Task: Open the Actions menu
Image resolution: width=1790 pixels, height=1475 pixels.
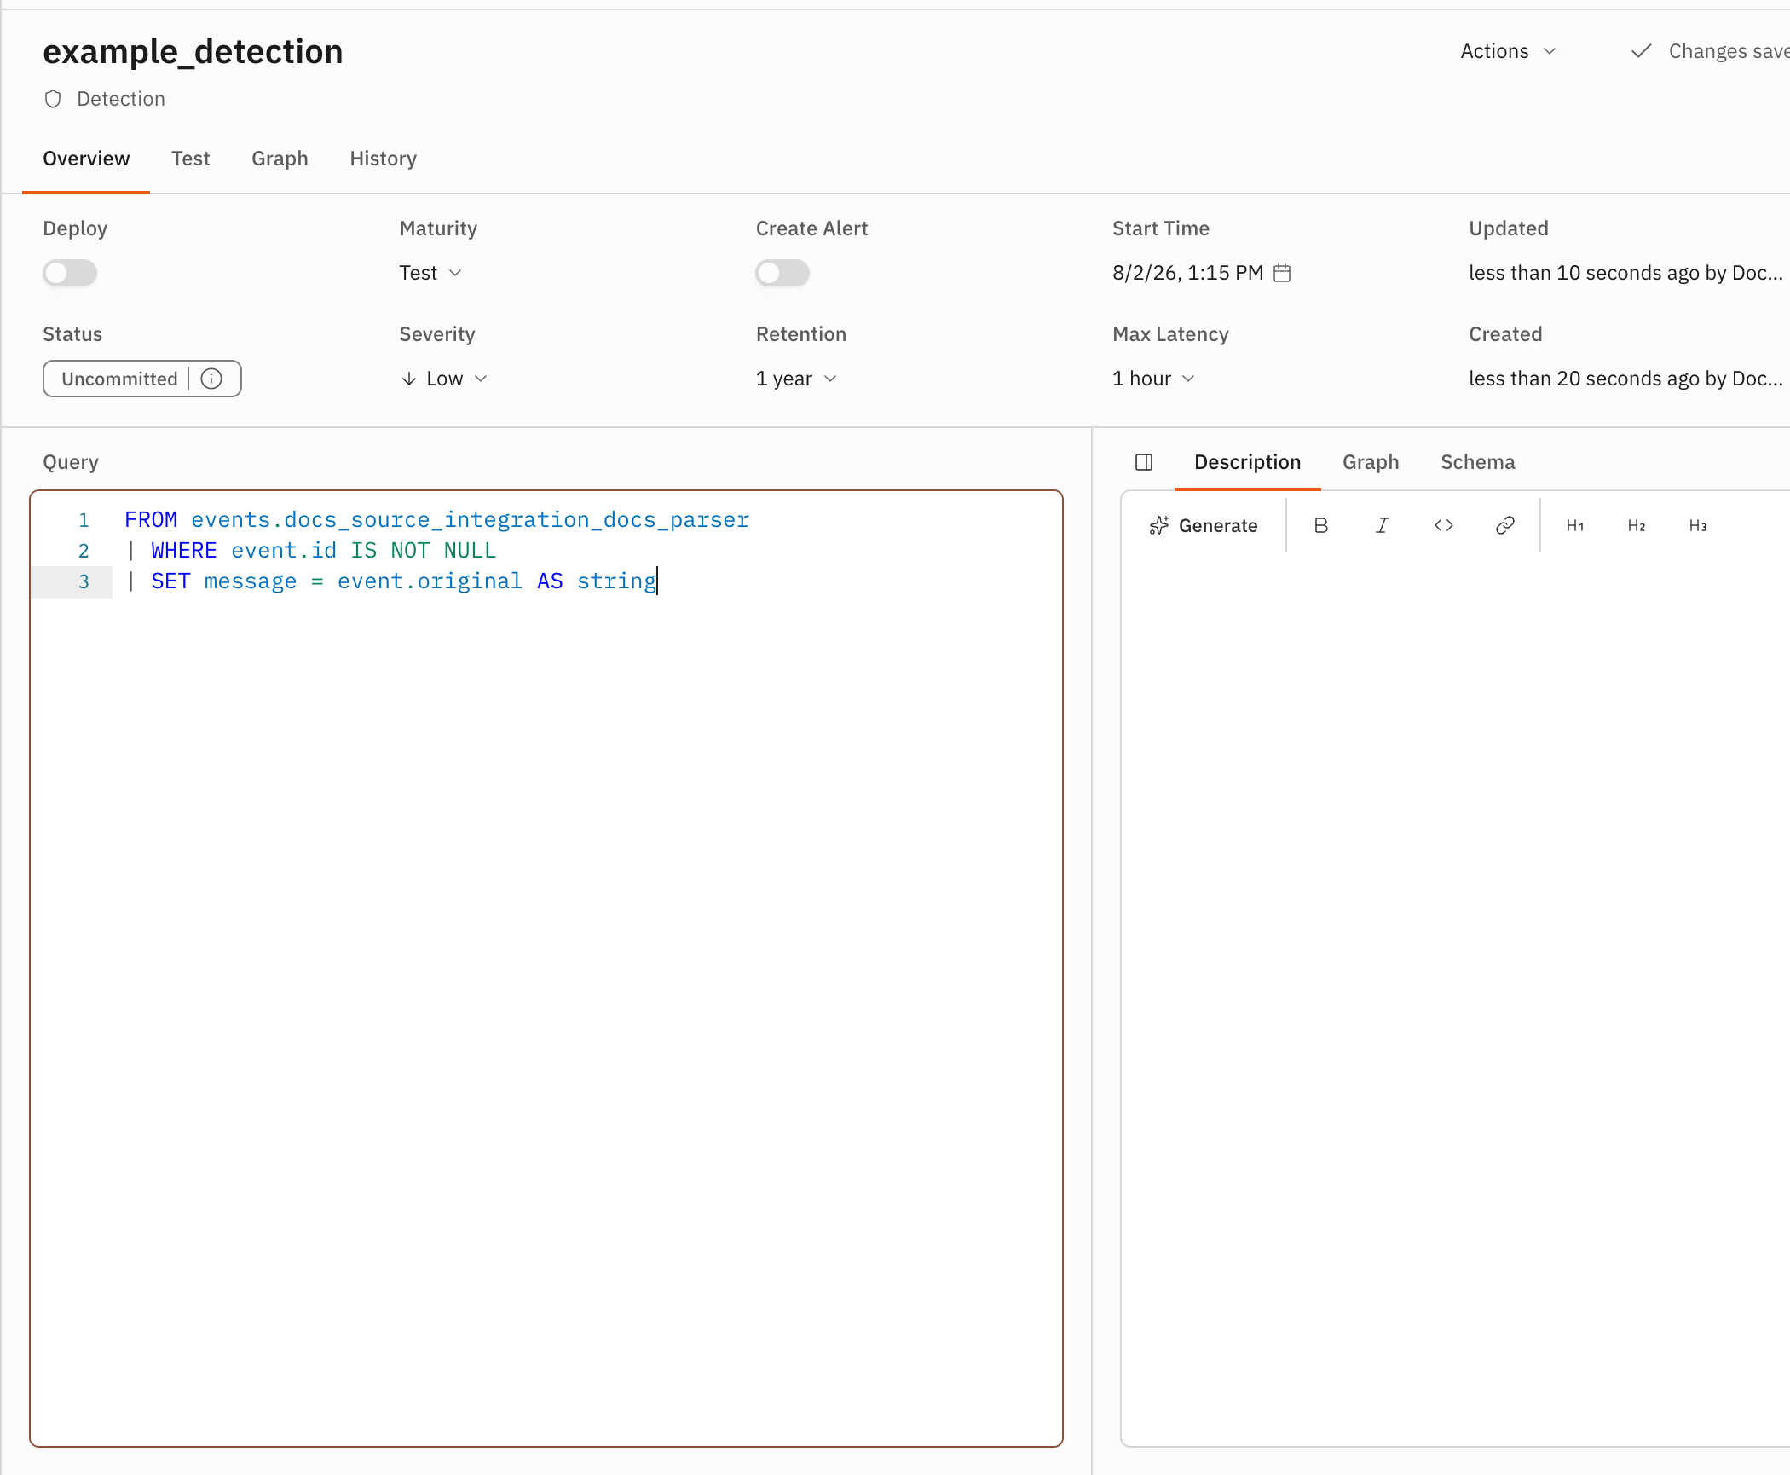Action: point(1508,51)
